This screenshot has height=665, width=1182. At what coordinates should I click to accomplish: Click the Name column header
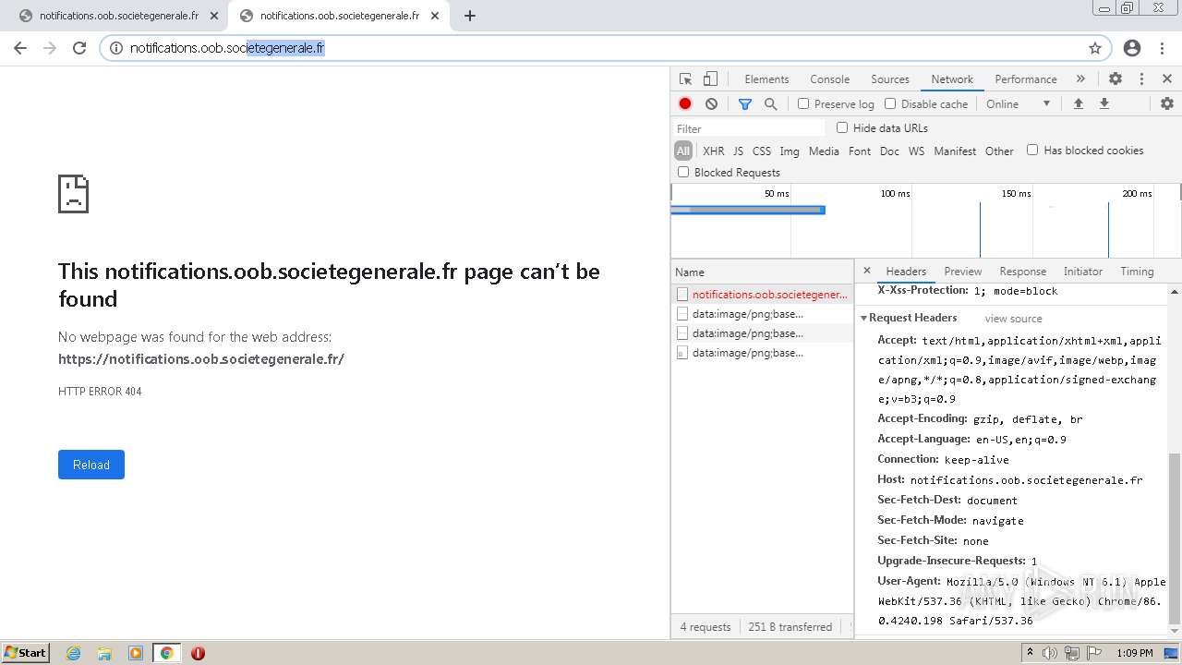pos(763,272)
